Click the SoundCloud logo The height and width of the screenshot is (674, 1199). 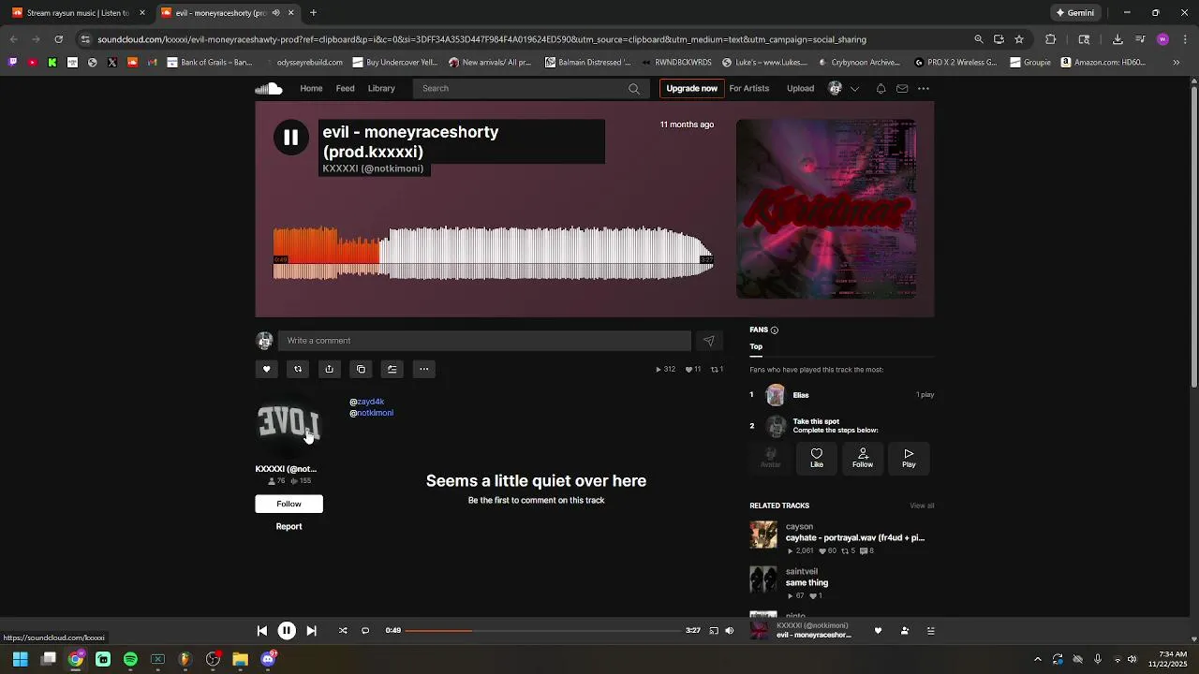pos(269,88)
